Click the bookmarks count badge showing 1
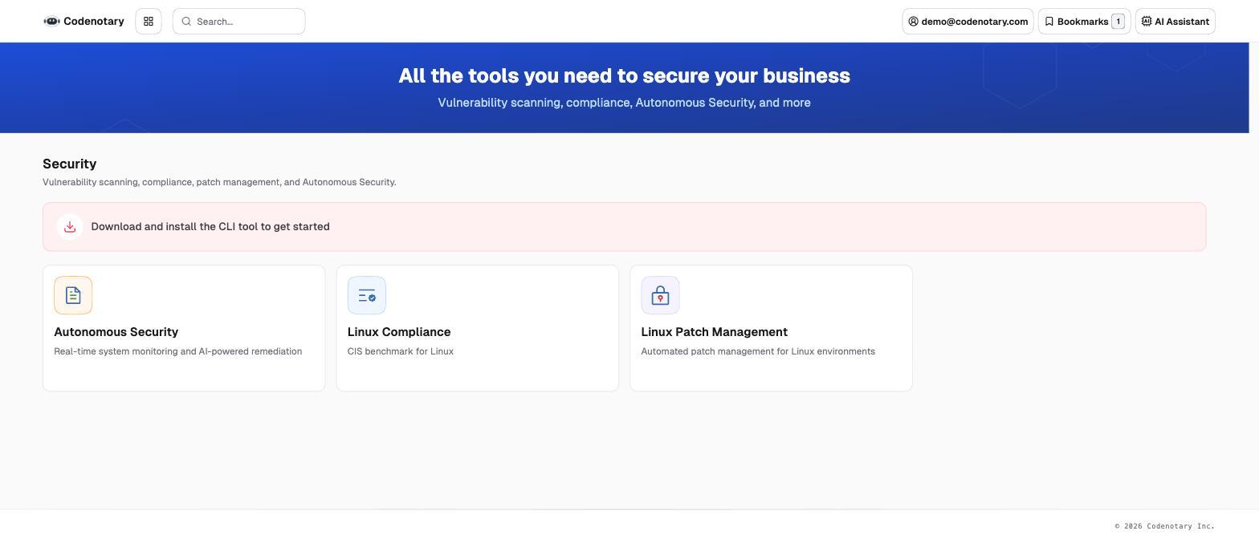Image resolution: width=1259 pixels, height=543 pixels. pyautogui.click(x=1118, y=22)
